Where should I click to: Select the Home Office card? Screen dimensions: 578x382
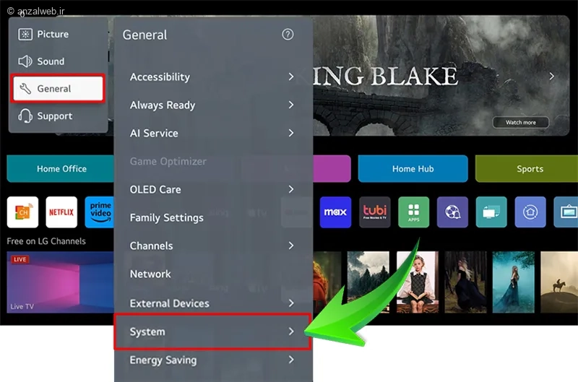pos(61,169)
